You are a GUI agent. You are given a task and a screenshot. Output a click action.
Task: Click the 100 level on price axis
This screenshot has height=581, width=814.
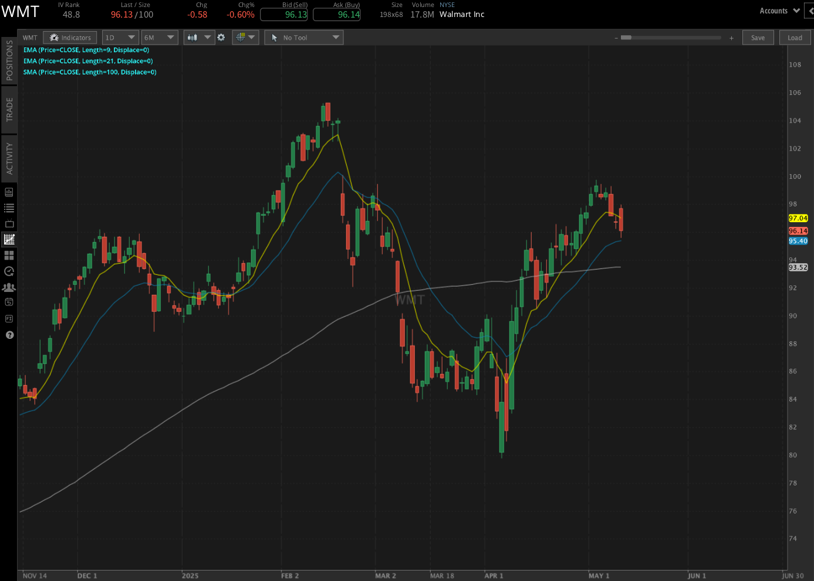click(x=795, y=176)
